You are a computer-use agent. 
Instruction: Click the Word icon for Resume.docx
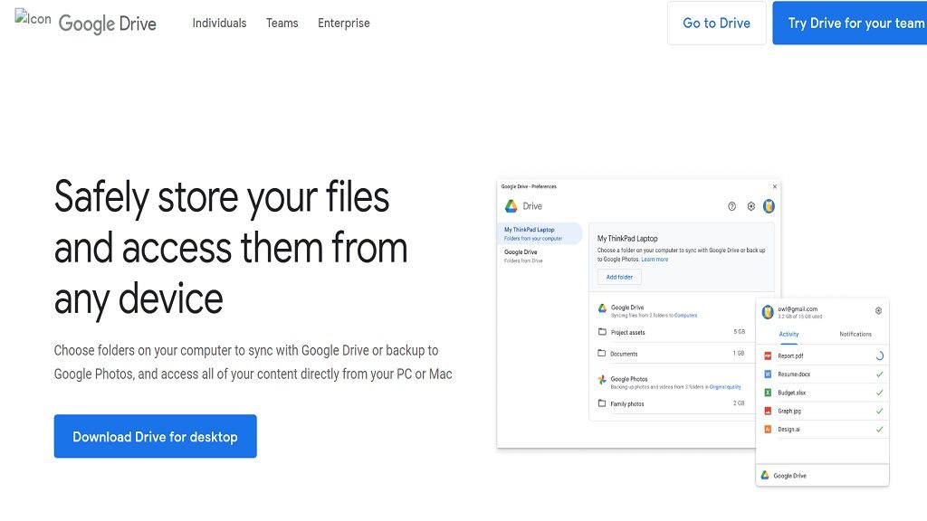(x=768, y=374)
